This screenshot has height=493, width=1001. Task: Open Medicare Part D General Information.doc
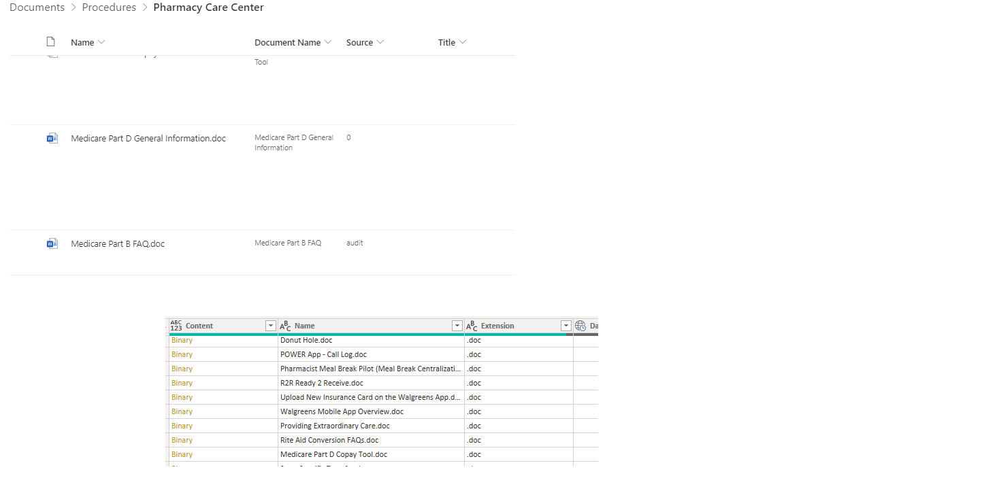[148, 139]
